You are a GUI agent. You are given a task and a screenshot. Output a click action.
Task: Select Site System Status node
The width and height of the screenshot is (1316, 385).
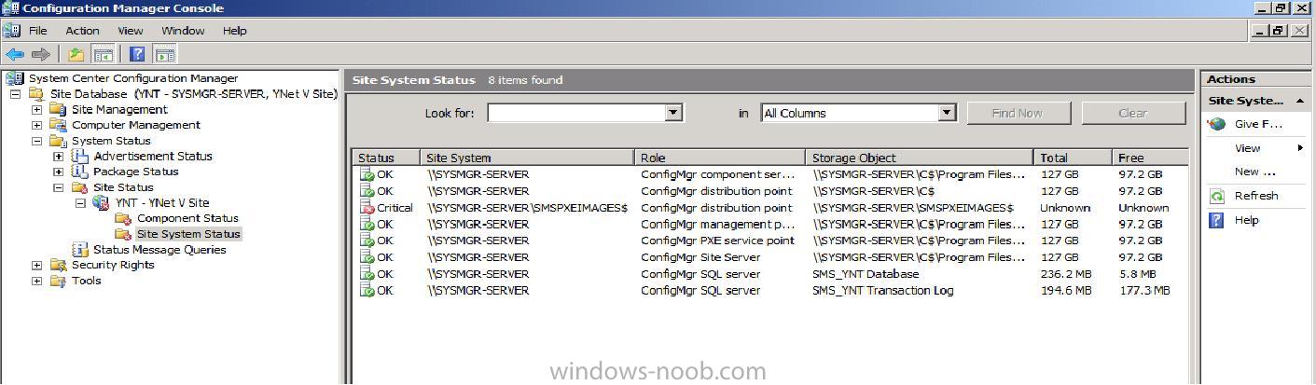(188, 234)
